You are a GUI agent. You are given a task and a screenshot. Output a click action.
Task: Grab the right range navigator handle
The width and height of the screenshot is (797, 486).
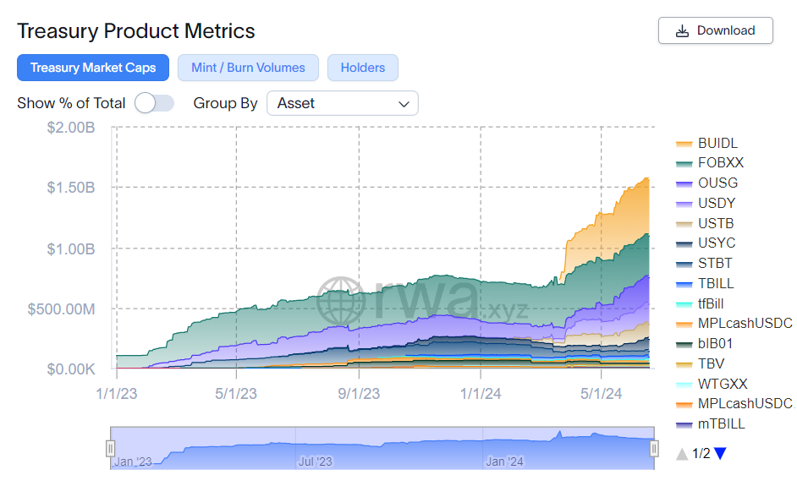[x=654, y=449]
